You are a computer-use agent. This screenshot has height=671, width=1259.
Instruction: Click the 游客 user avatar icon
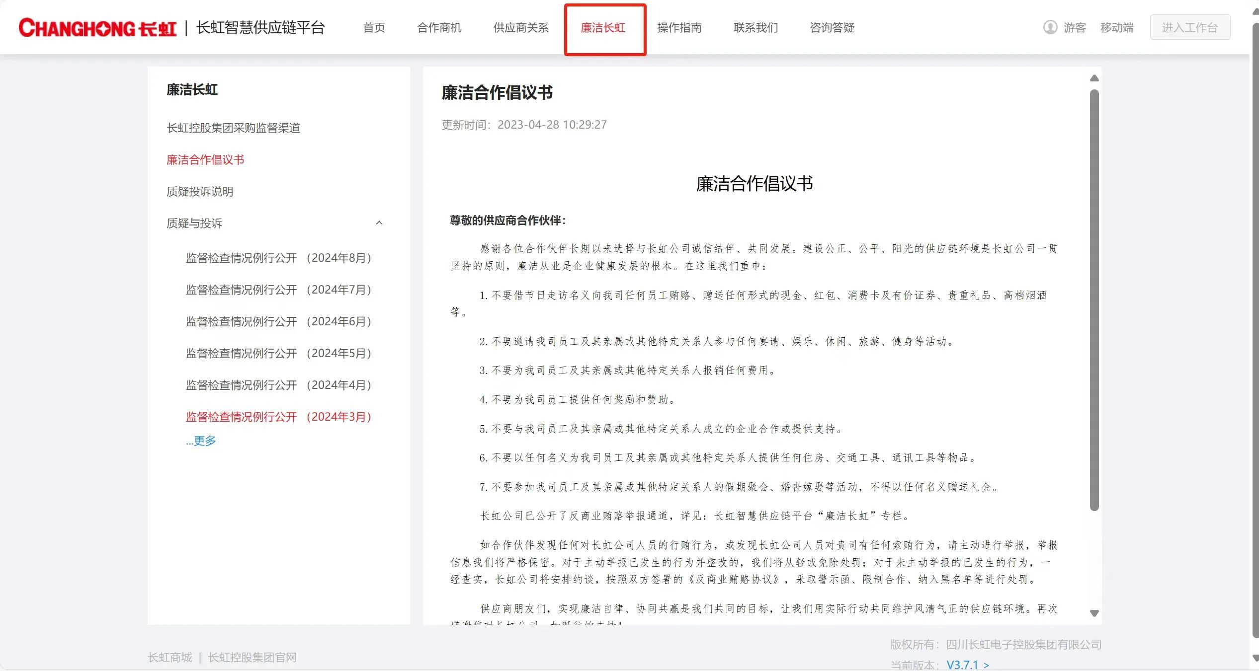[1050, 27]
